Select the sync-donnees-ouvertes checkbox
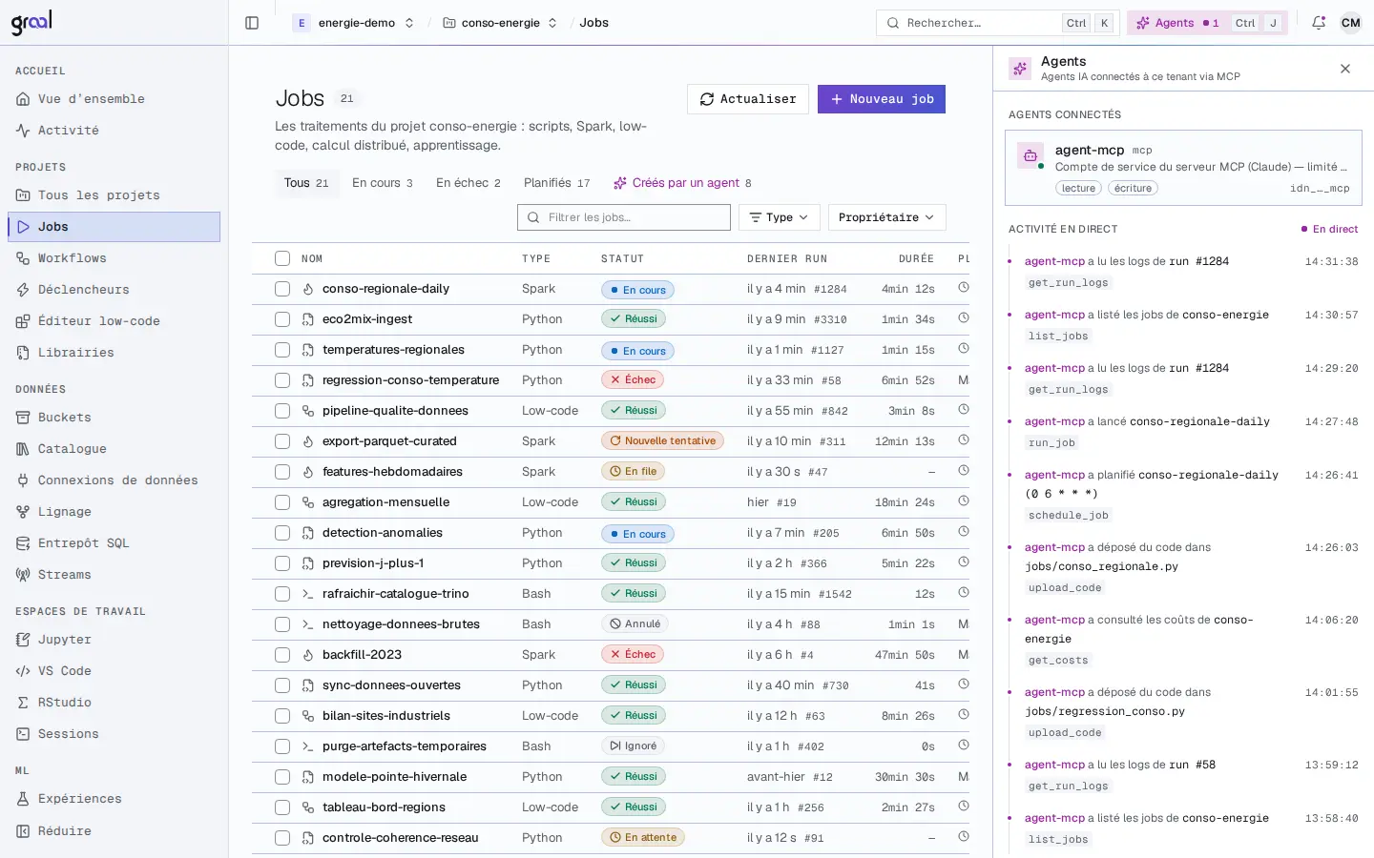This screenshot has width=1374, height=858. [282, 685]
